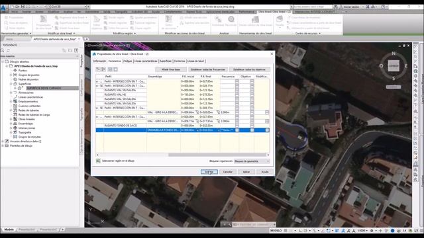Click the Aplicar button
This screenshot has height=238, width=424.
coord(246,172)
